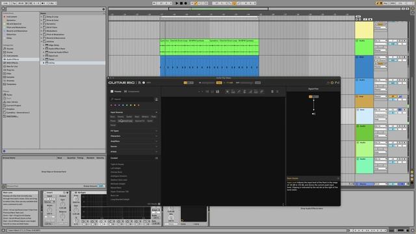Click the library icon next to Guitar Rig logo

140,83
